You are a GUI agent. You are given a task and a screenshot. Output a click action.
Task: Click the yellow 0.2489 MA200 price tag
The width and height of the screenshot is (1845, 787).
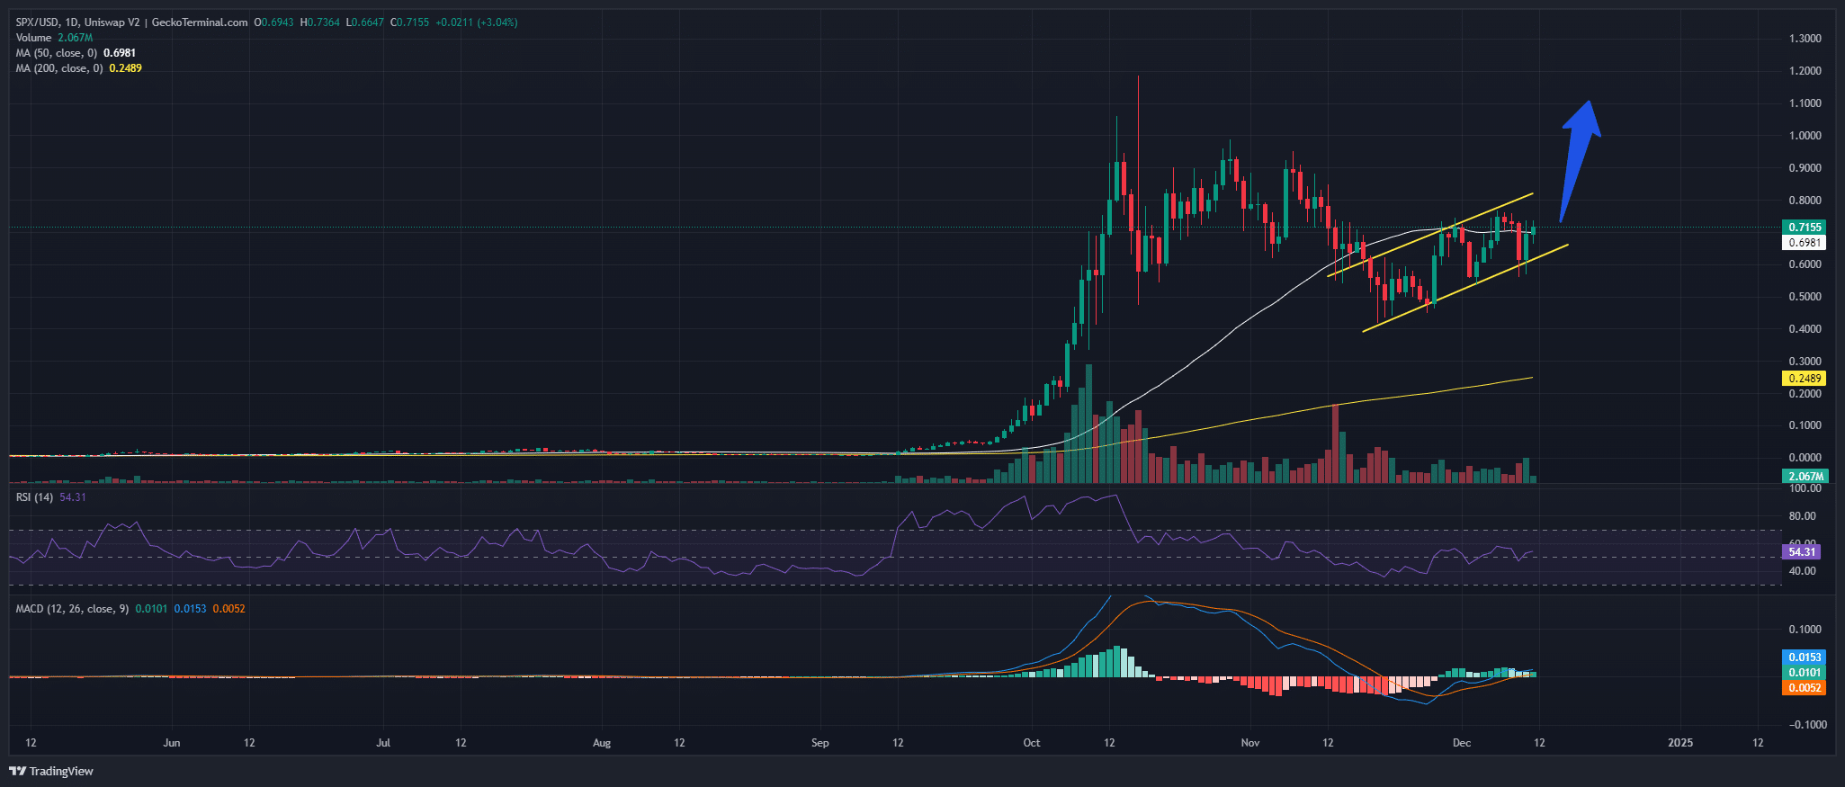point(1805,379)
